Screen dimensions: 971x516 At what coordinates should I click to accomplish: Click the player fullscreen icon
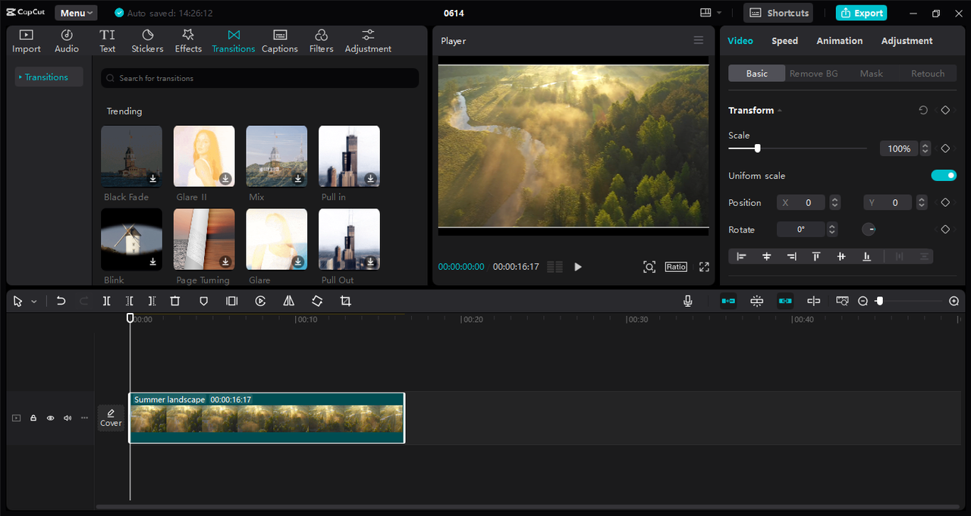(704, 267)
